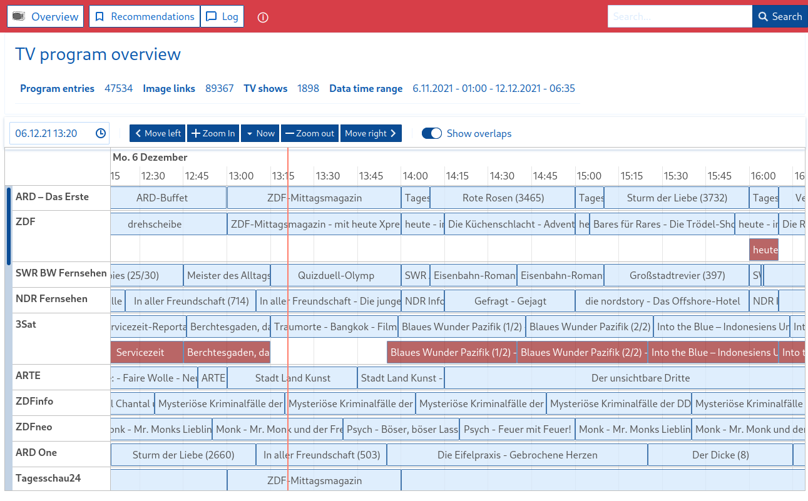Select Gefragt - Gejagt program
Image resolution: width=808 pixels, height=501 pixels.
509,301
